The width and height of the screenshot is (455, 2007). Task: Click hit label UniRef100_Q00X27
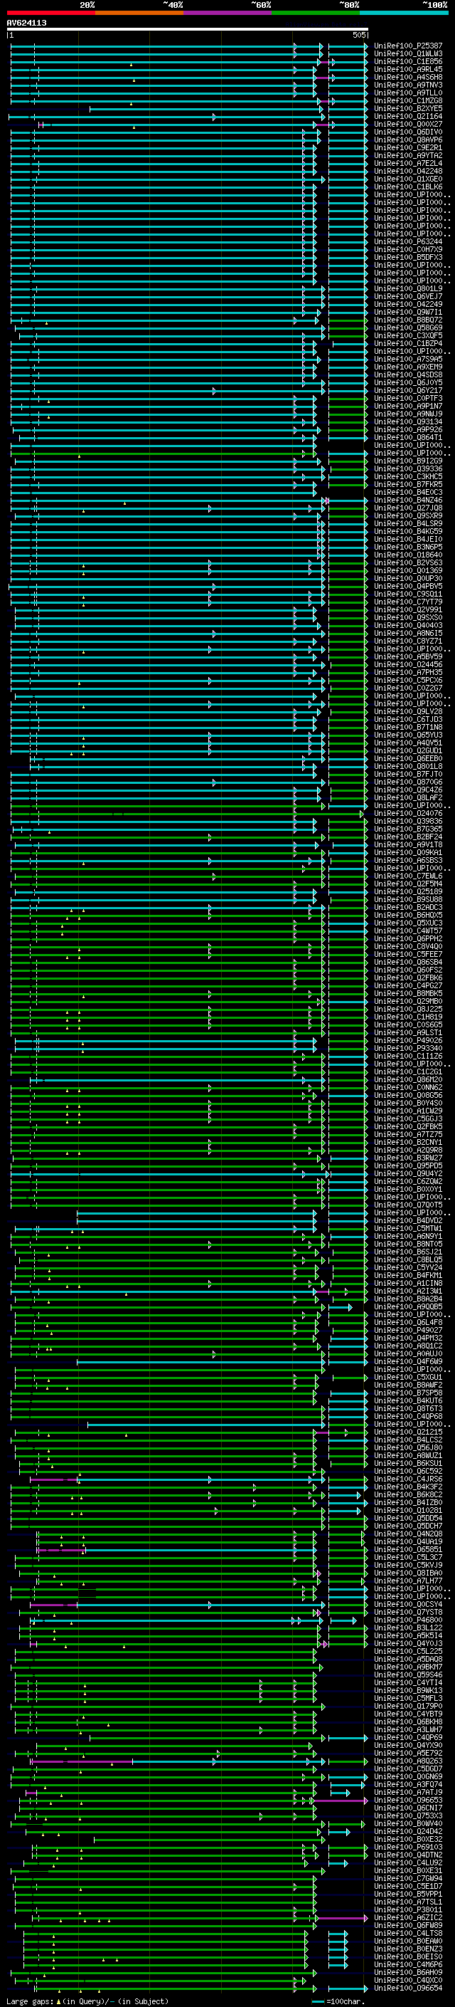(x=408, y=124)
